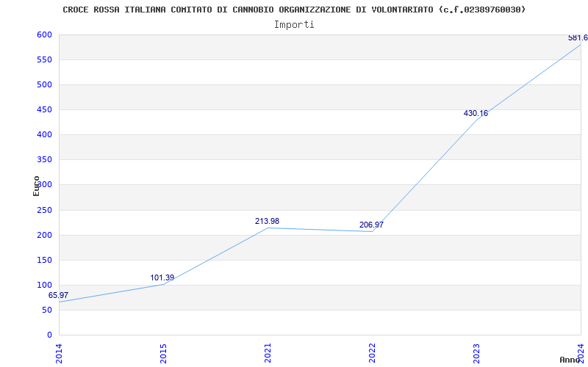Viewport: 588px width, 367px height.
Task: Click y-axis value 100
Action: 44,285
